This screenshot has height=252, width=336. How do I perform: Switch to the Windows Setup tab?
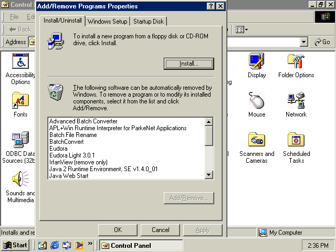click(108, 22)
